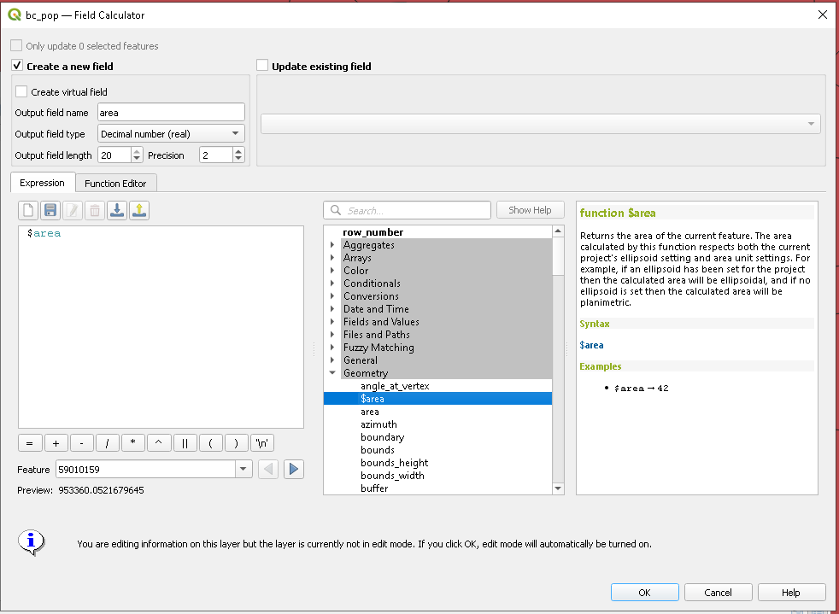Click the clear editor (new file) icon
Image resolution: width=839 pixels, height=614 pixels.
pos(28,210)
